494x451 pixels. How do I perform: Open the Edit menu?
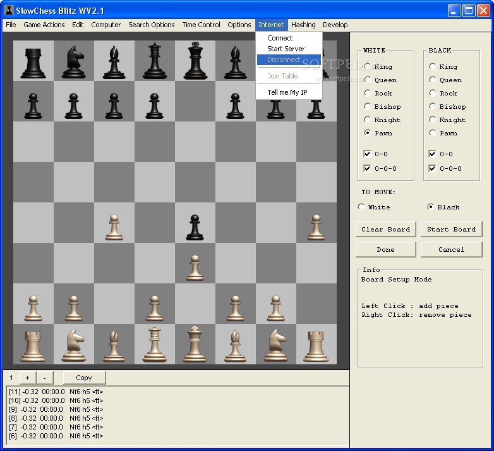tap(78, 25)
